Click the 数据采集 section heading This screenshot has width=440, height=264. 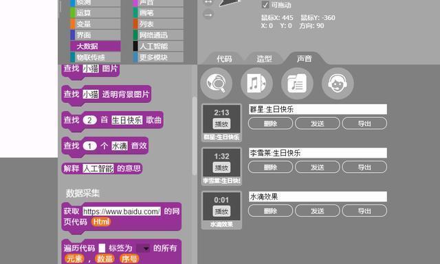(82, 193)
